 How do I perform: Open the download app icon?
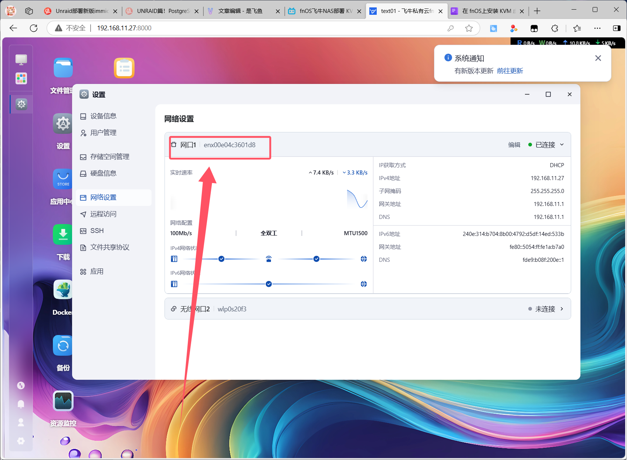(x=63, y=234)
